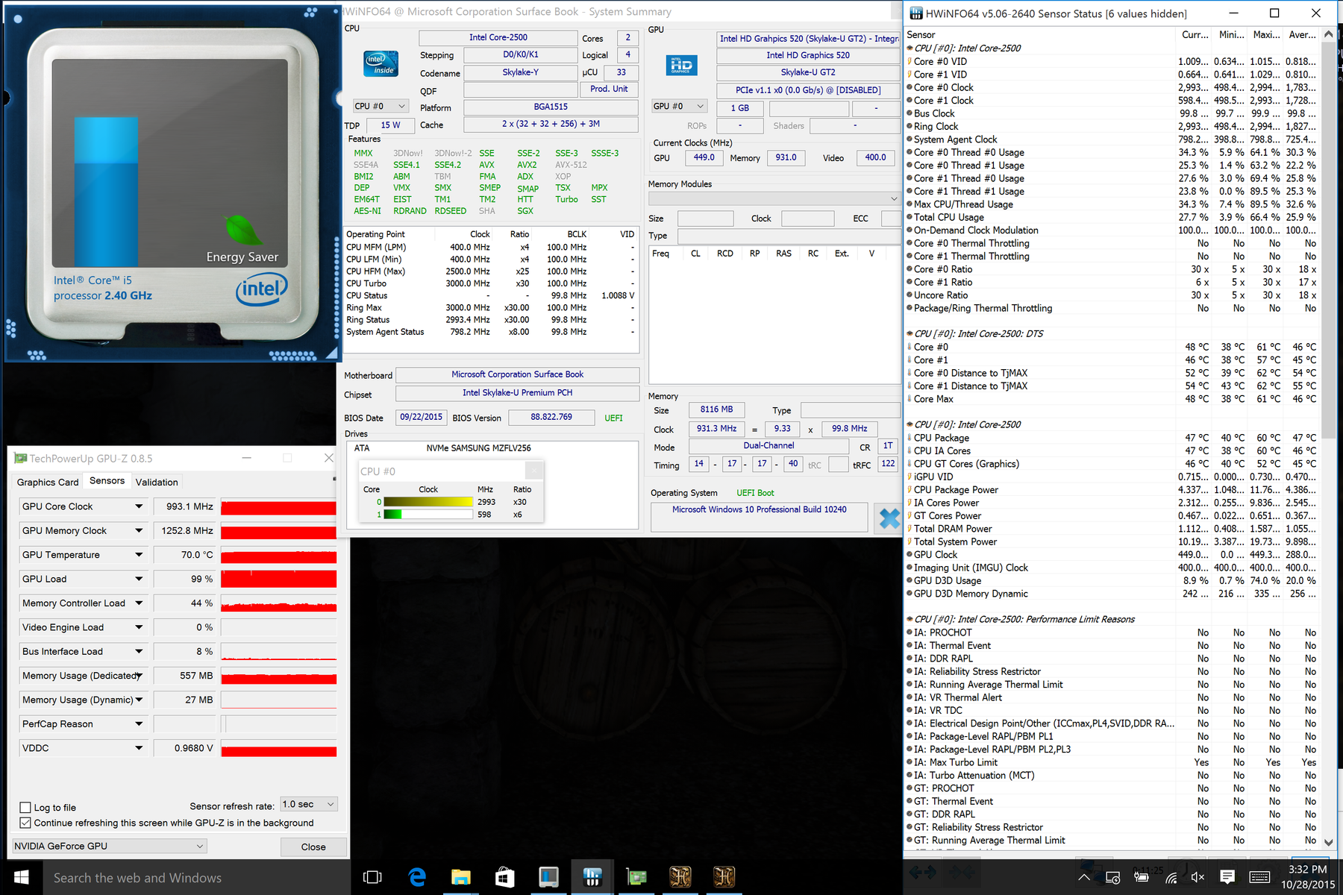Screen dimensions: 1343x895
Task: Open the clock and date in the taskbar
Action: pyautogui.click(x=1308, y=877)
